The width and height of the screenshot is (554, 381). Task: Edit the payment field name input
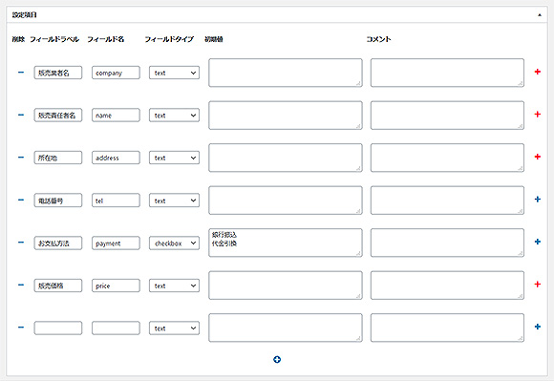click(116, 243)
